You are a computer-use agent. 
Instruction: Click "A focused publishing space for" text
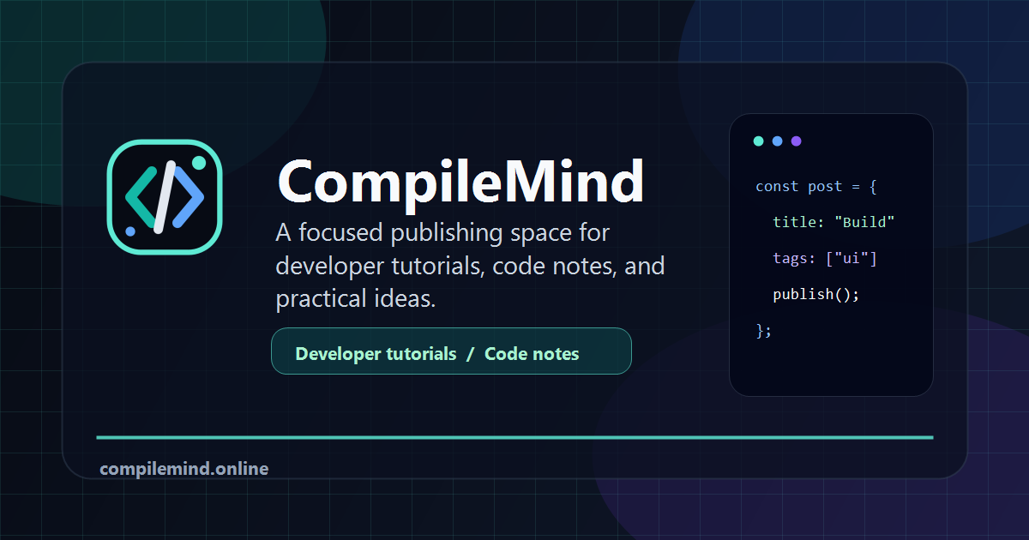pos(442,233)
